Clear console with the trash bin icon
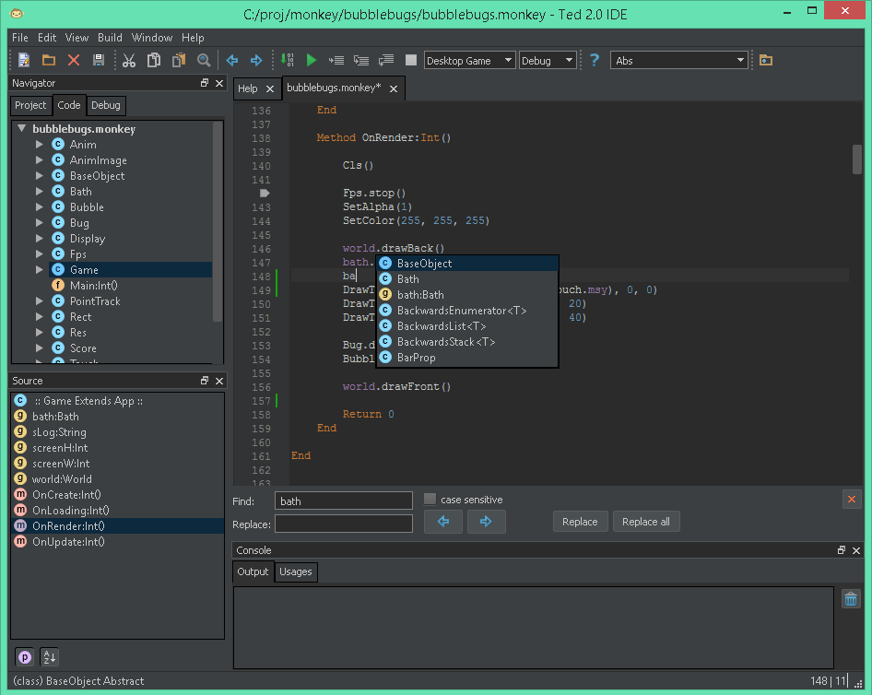872x695 pixels. (851, 599)
